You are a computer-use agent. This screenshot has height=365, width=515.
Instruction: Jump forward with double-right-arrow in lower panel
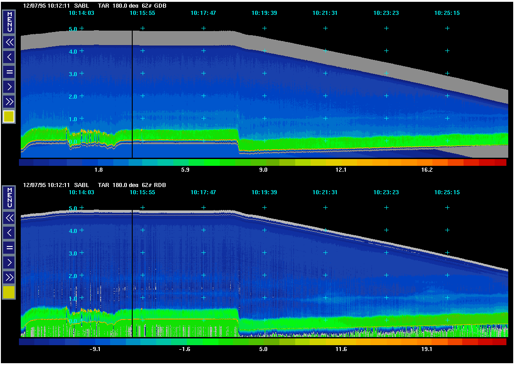pyautogui.click(x=9, y=277)
